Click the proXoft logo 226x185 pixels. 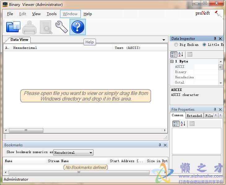pos(202,13)
